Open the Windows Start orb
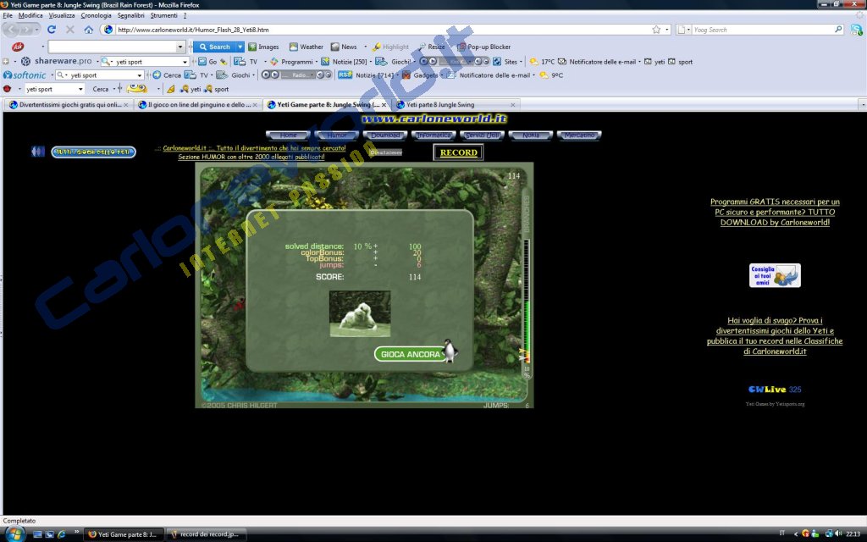 pyautogui.click(x=14, y=534)
